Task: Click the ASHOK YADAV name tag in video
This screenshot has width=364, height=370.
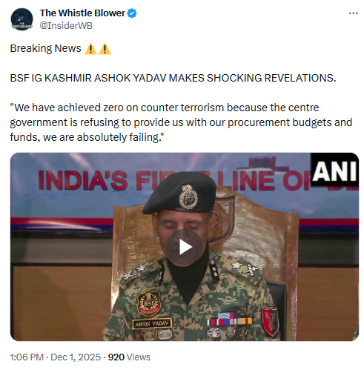Action: pos(152,323)
